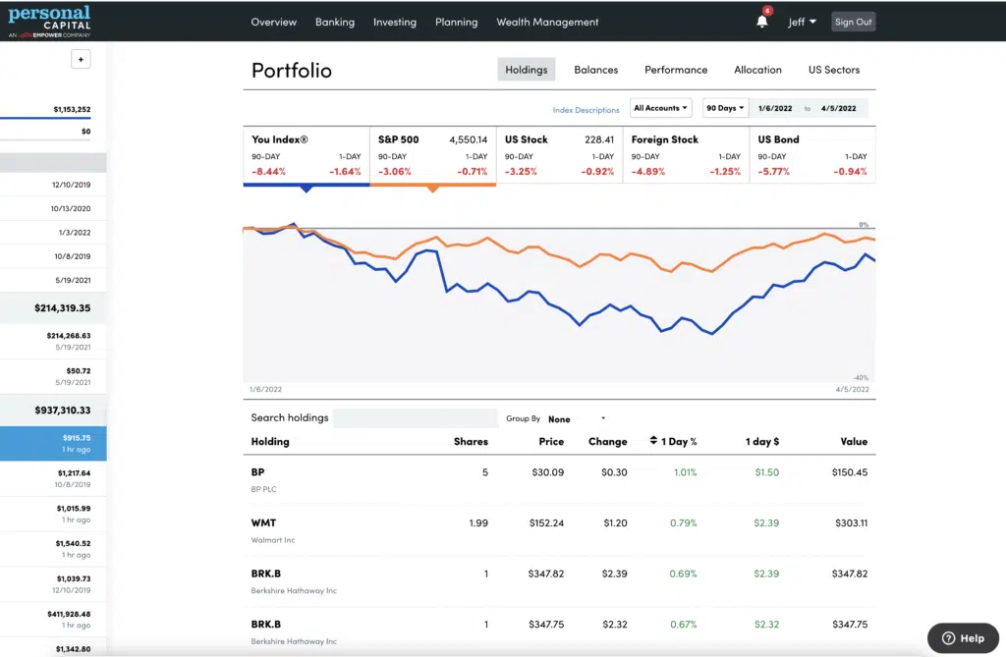This screenshot has height=657, width=1006.
Task: Open the Index Descriptions link
Action: pos(586,110)
